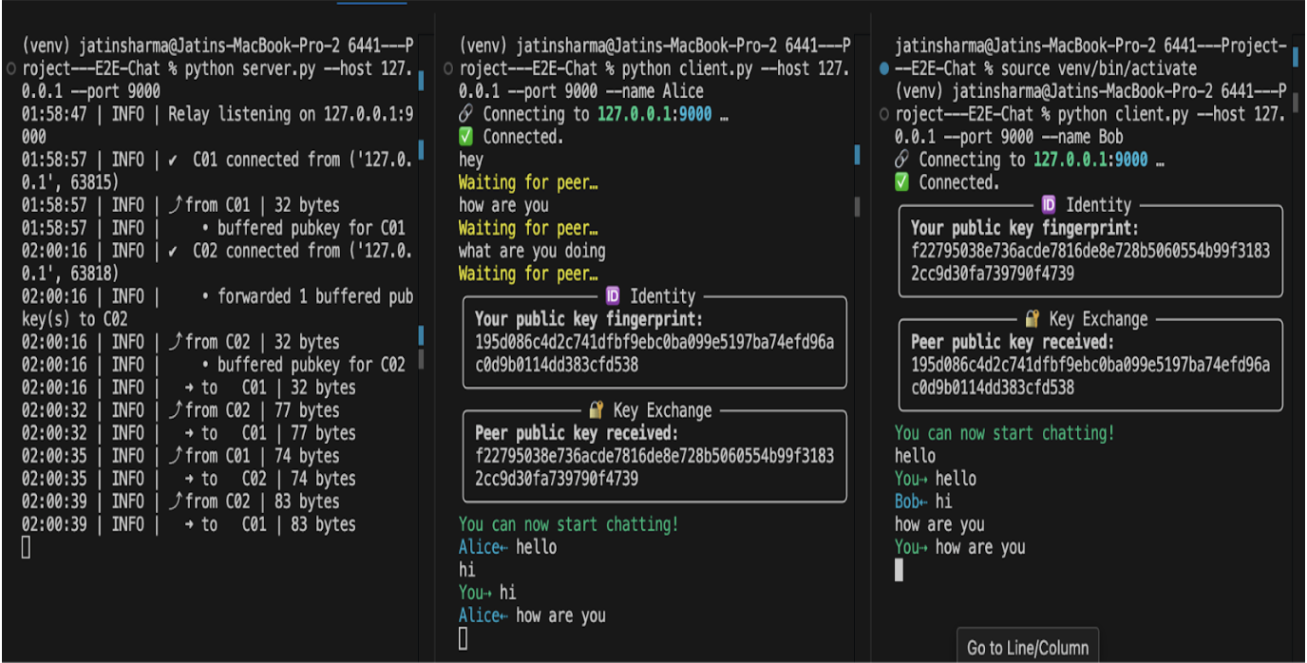Click the lock-and-key emoji in Bob's Key Exchange box

pyautogui.click(x=1032, y=319)
